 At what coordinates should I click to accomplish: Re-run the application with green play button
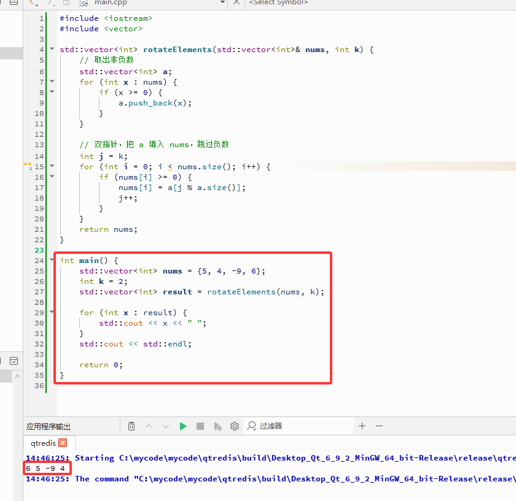183,426
